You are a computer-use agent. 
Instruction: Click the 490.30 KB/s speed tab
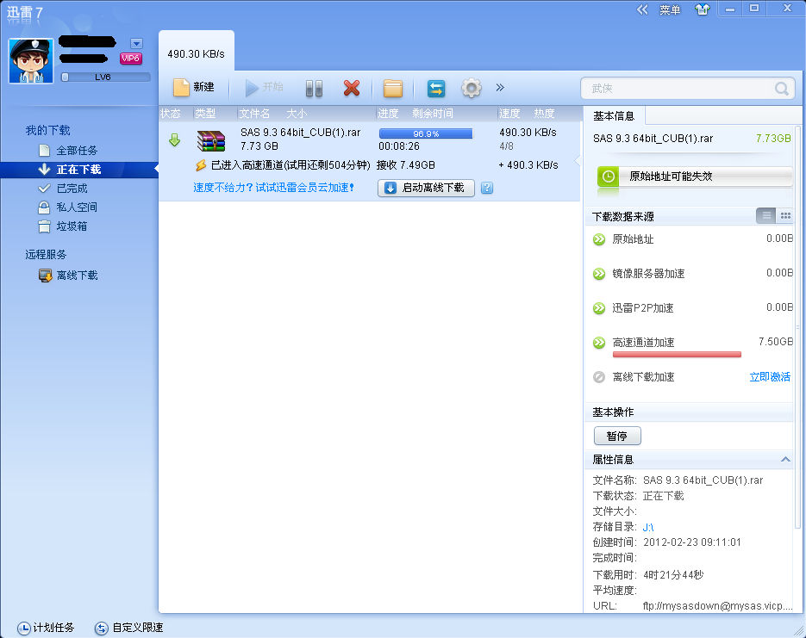(197, 53)
